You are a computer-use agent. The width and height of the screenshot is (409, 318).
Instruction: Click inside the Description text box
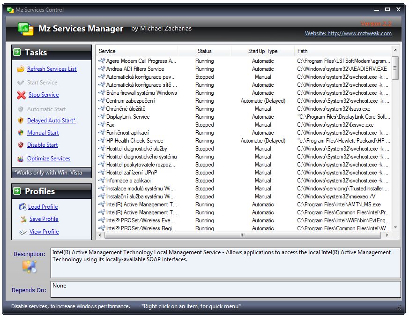pos(226,263)
